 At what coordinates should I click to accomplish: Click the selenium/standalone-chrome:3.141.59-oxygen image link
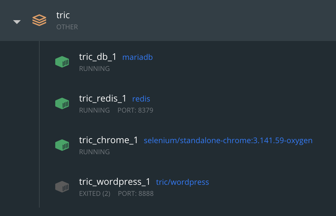tap(228, 140)
